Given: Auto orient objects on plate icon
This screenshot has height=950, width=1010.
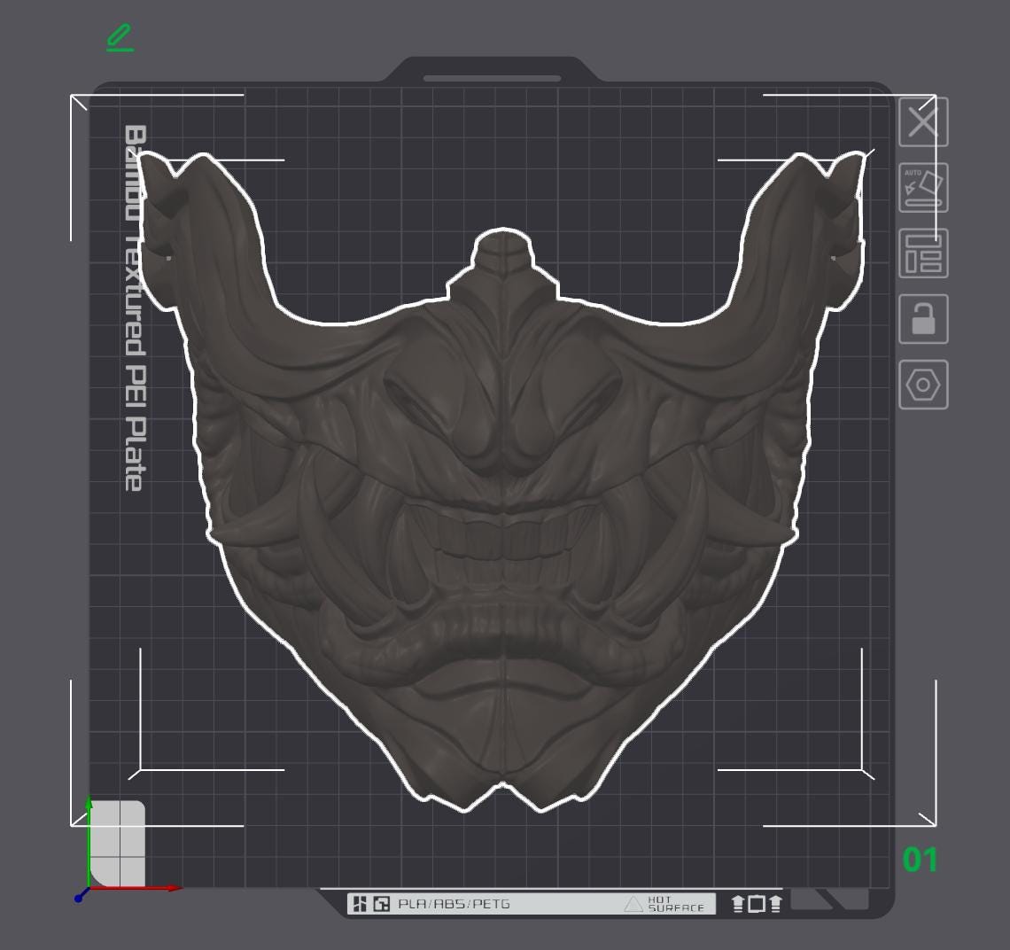Looking at the screenshot, I should (x=923, y=188).
